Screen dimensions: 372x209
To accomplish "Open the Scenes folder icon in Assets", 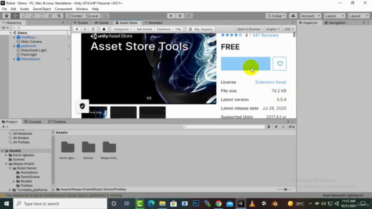I will (88, 147).
